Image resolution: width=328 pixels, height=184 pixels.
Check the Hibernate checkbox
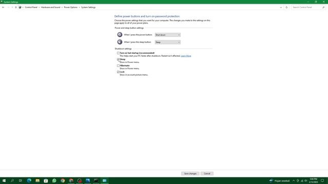click(x=118, y=65)
